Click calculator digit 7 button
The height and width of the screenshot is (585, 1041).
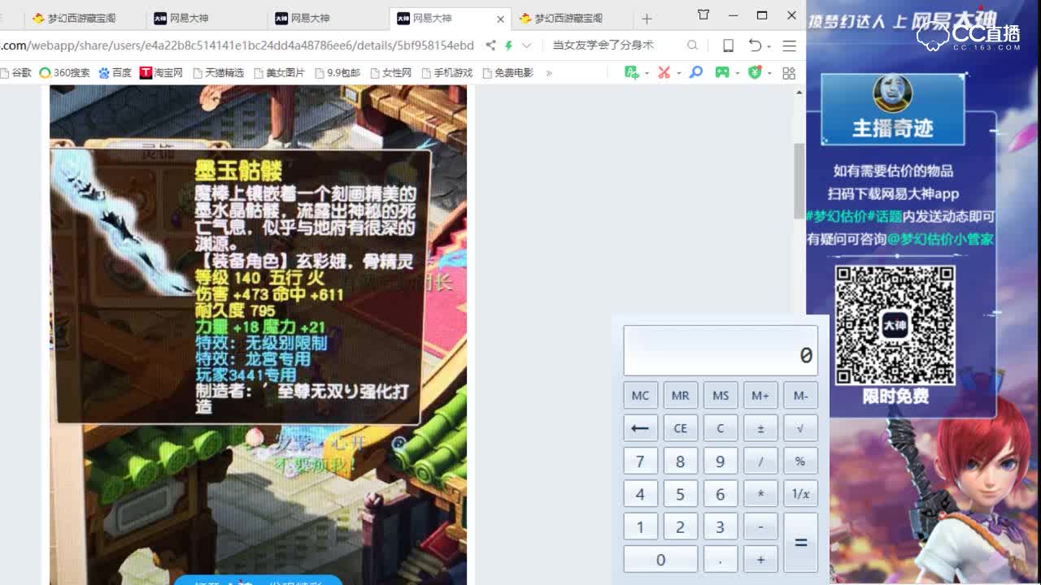tap(640, 461)
